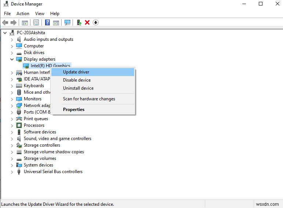Open the Help menu

point(55,14)
